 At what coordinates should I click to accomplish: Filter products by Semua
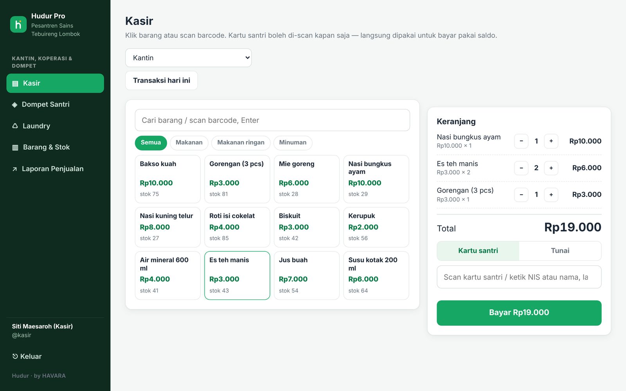(x=151, y=143)
